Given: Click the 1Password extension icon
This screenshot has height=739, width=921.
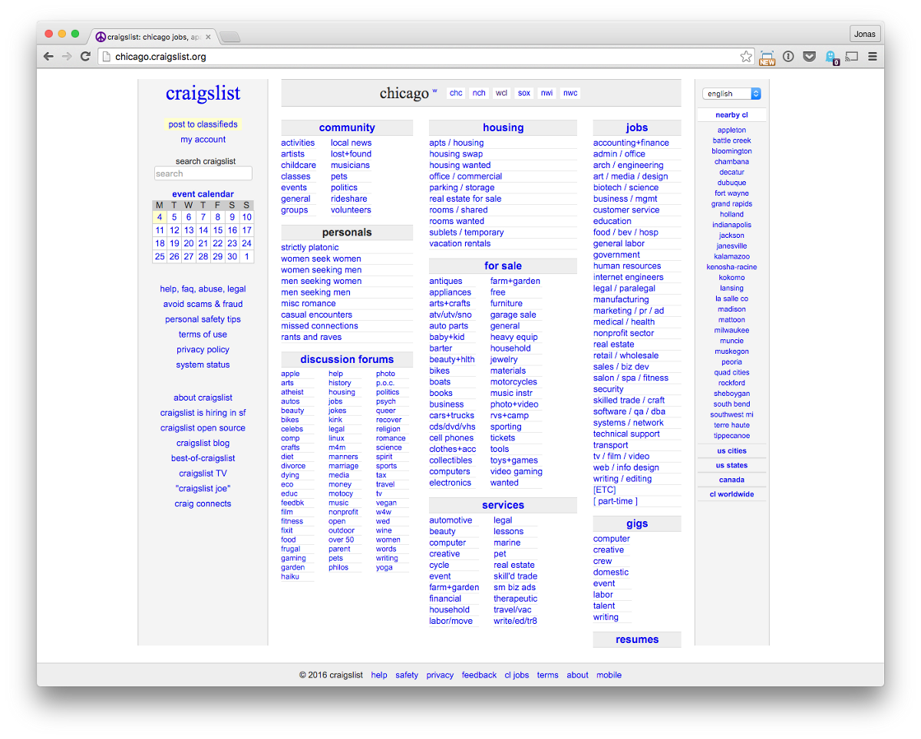Looking at the screenshot, I should (x=788, y=57).
